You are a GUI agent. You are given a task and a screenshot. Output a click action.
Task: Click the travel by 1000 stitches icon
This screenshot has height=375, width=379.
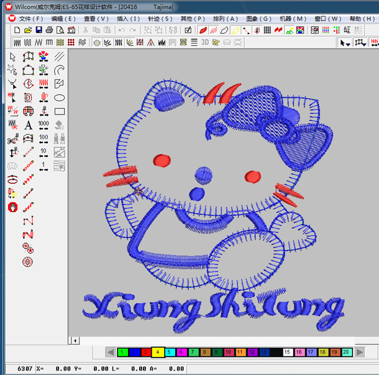pyautogui.click(x=43, y=126)
